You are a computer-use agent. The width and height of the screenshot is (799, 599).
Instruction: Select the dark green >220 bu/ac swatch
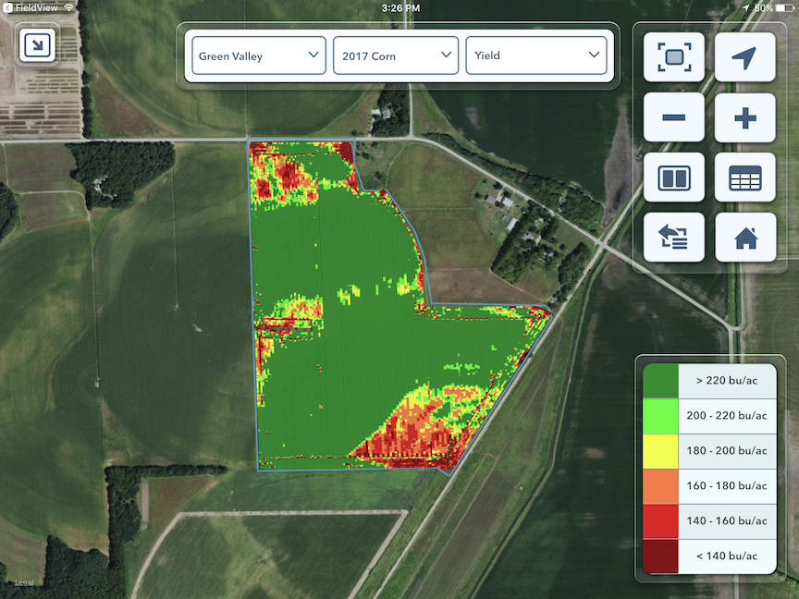point(660,381)
